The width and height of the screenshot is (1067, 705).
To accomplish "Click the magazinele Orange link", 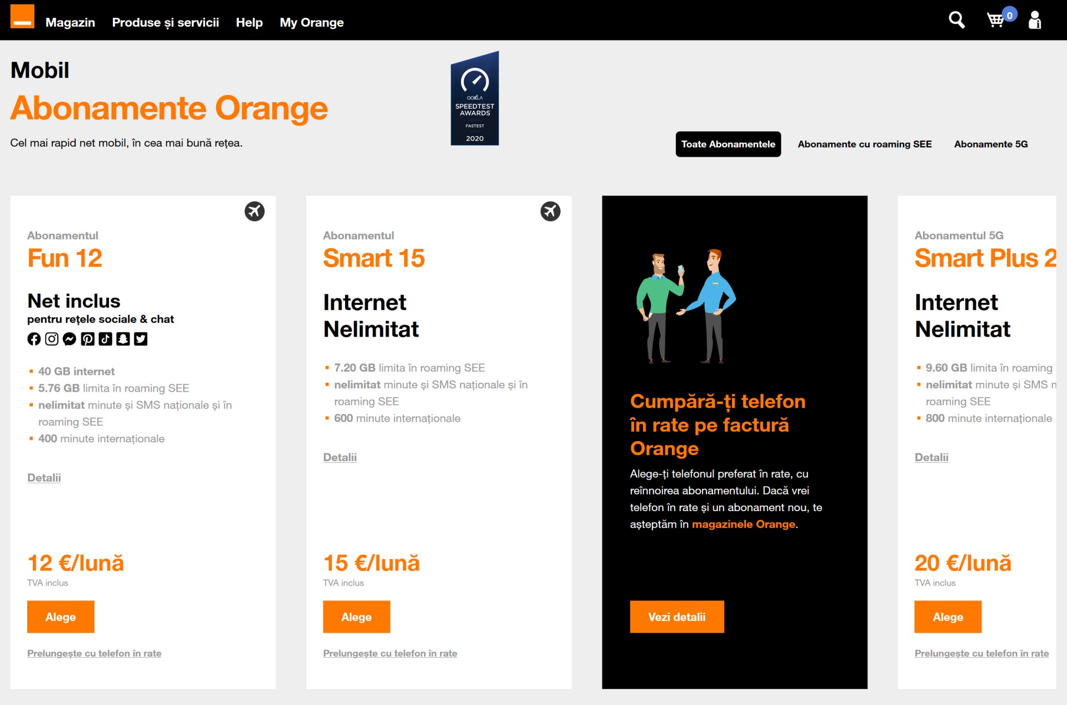I will [743, 524].
